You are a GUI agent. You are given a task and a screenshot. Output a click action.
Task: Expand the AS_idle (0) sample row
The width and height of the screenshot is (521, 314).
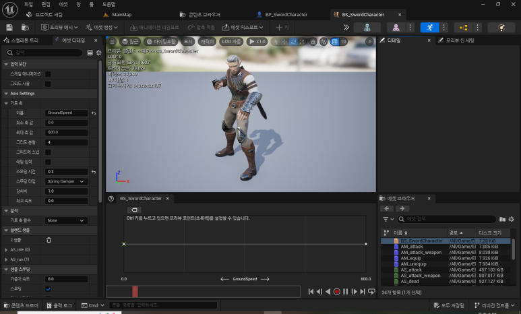click(6, 250)
